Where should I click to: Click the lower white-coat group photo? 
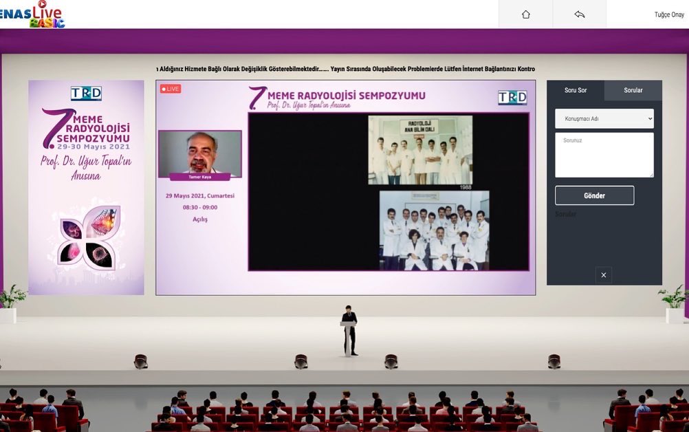(x=434, y=230)
